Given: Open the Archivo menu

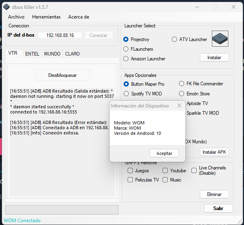Looking at the screenshot, I should coord(16,17).
